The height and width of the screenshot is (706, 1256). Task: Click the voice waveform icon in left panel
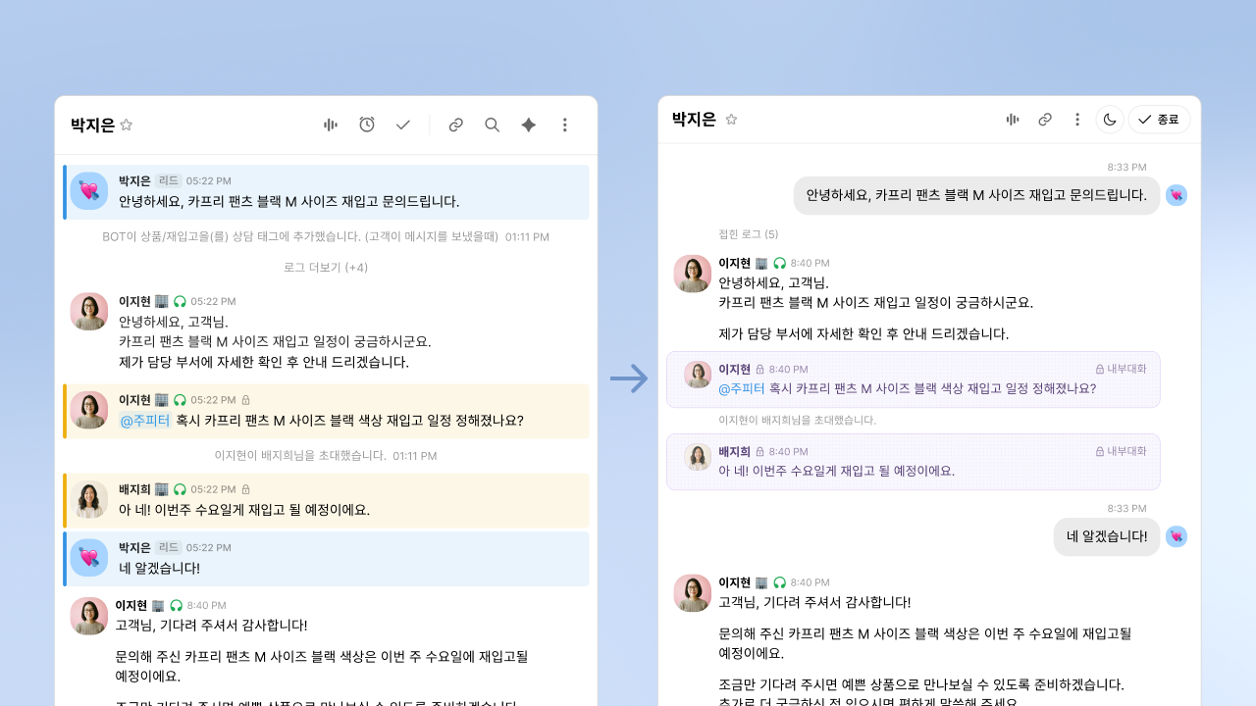[331, 125]
